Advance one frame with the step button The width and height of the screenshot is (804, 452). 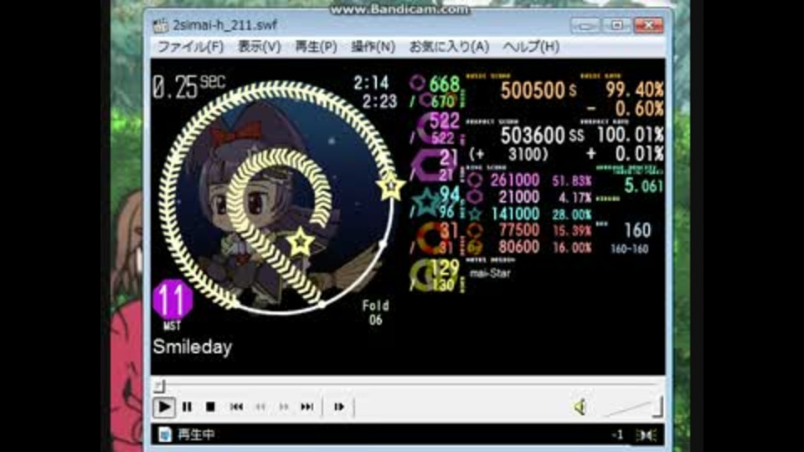tap(339, 407)
